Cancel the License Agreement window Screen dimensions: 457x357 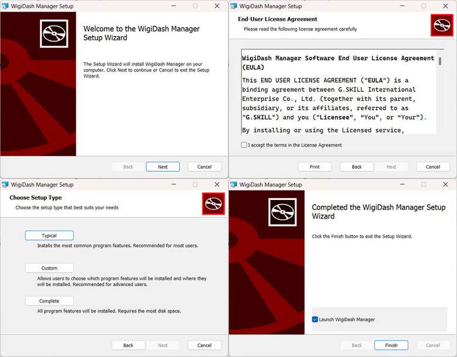(x=433, y=167)
